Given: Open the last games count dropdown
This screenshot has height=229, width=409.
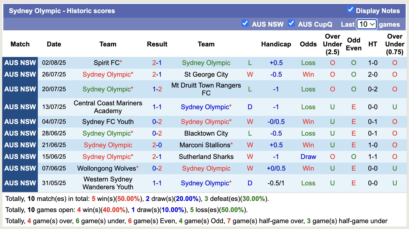Looking at the screenshot, I should pyautogui.click(x=366, y=24).
